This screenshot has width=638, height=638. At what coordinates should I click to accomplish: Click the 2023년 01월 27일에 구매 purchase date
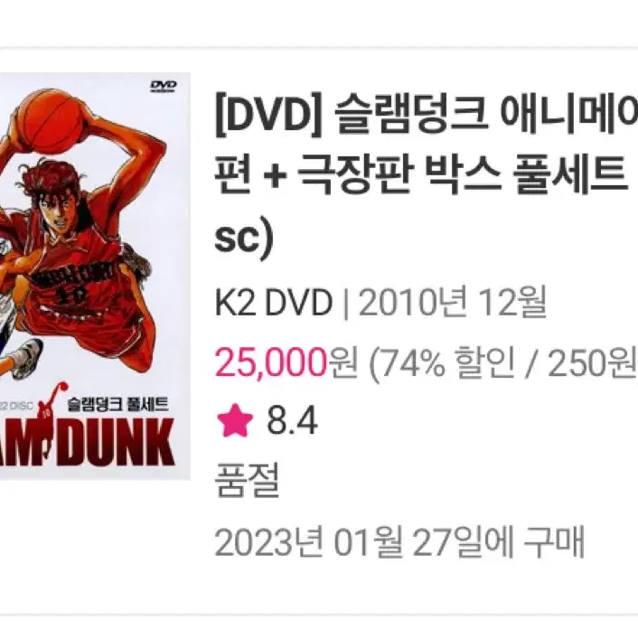click(399, 541)
